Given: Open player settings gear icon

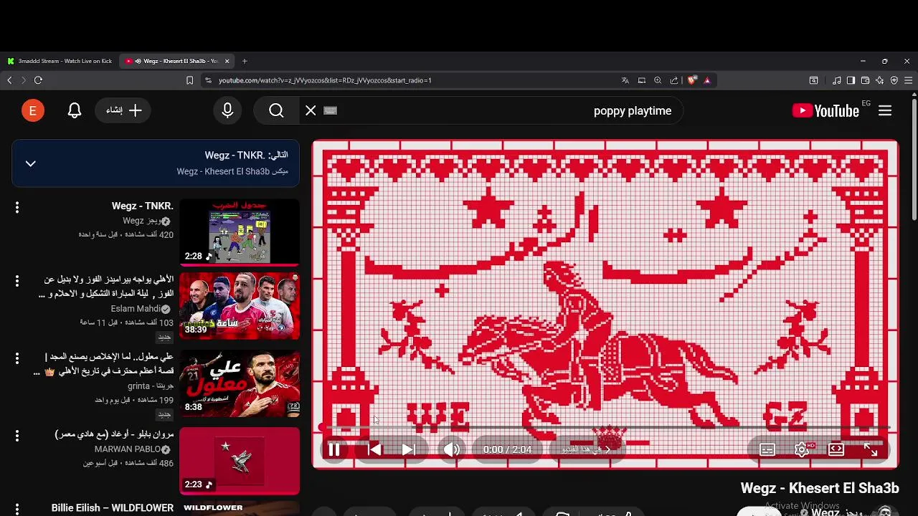Looking at the screenshot, I should pos(802,450).
